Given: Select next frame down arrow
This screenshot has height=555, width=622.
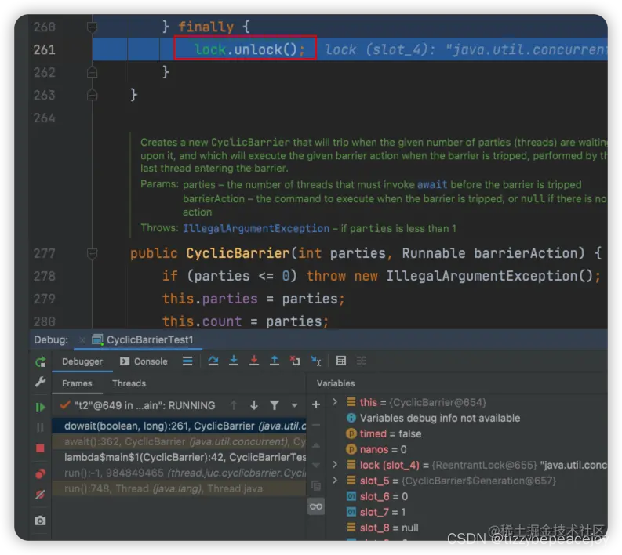Looking at the screenshot, I should [x=254, y=405].
